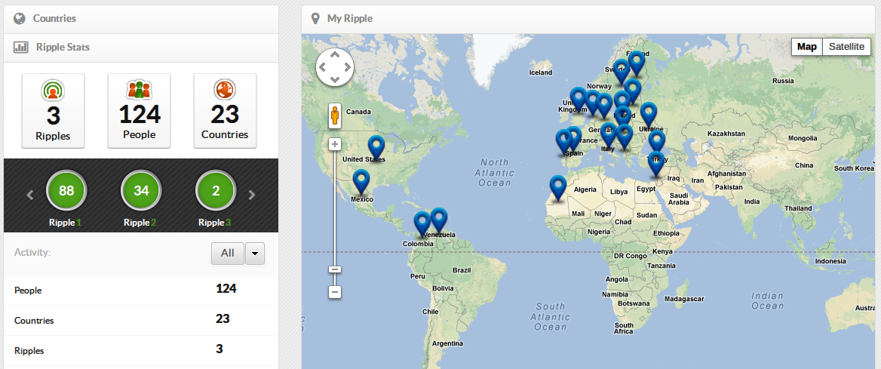Click the Ripple 3 label text
Viewport: 881px width, 369px height.
215,223
